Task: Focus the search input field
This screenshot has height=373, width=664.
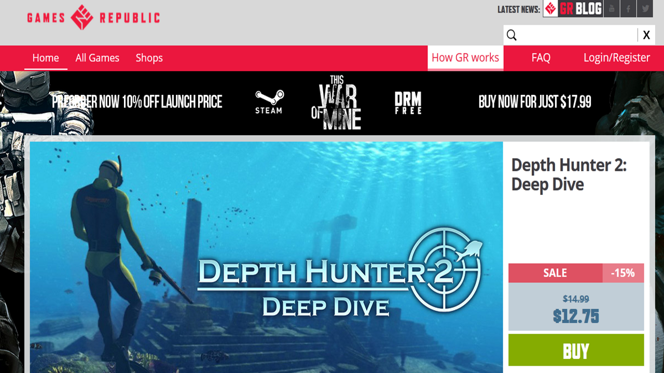Action: 578,35
